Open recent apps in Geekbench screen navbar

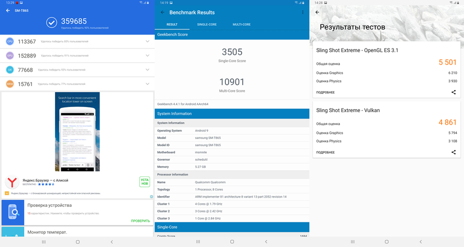[198, 242]
